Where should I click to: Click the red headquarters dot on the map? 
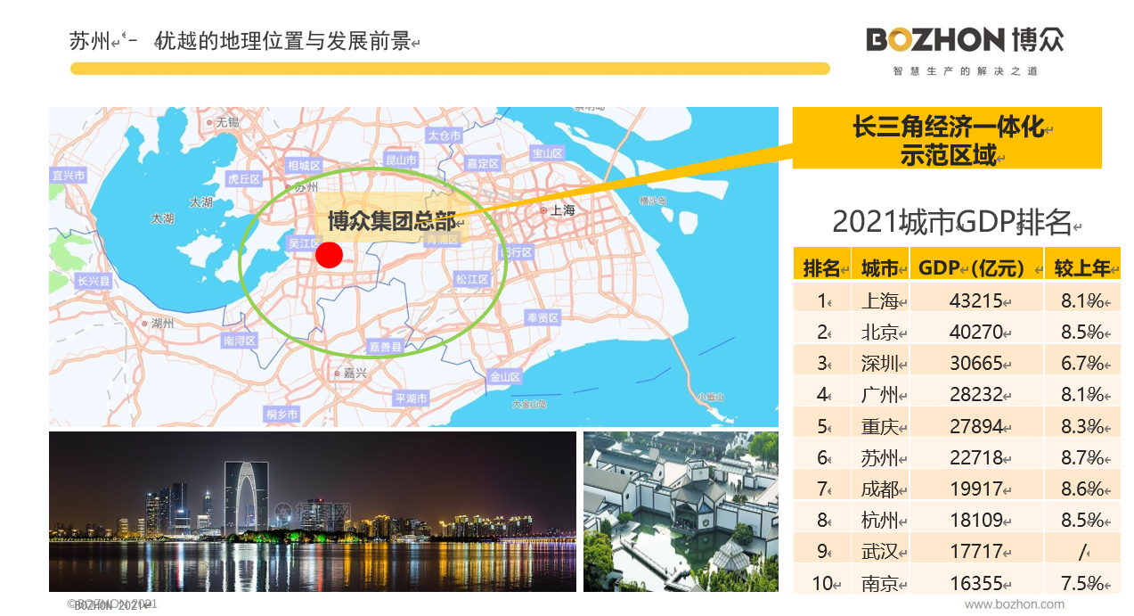[330, 255]
